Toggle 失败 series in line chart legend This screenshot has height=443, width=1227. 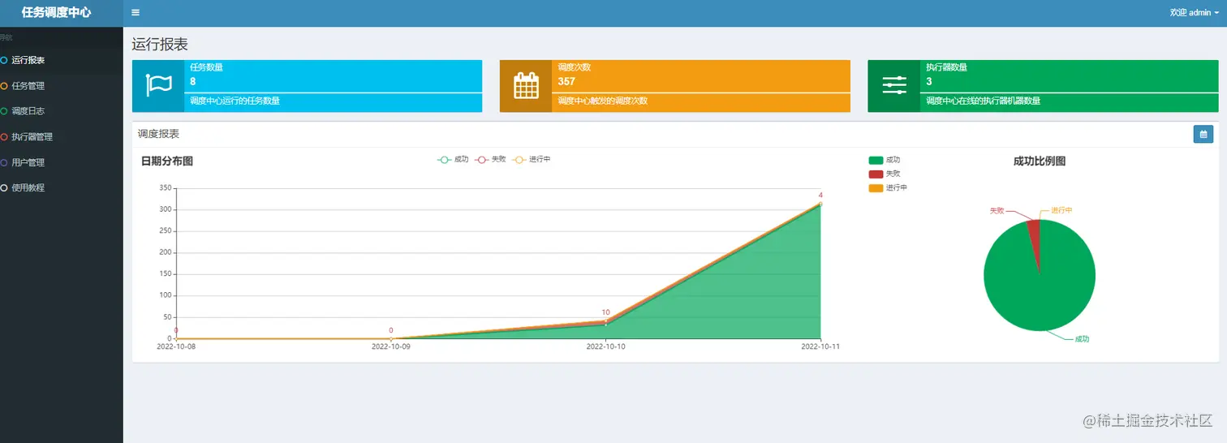(490, 159)
